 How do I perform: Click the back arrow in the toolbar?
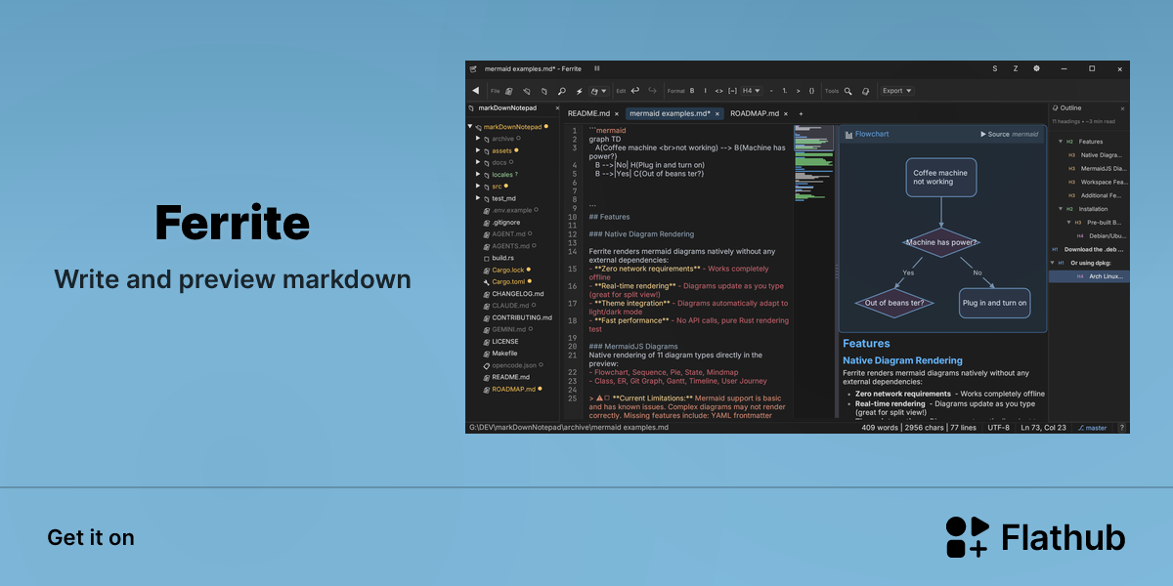pyautogui.click(x=476, y=91)
